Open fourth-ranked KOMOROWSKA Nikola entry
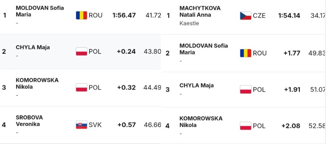The width and height of the screenshot is (326, 144). click(x=200, y=122)
